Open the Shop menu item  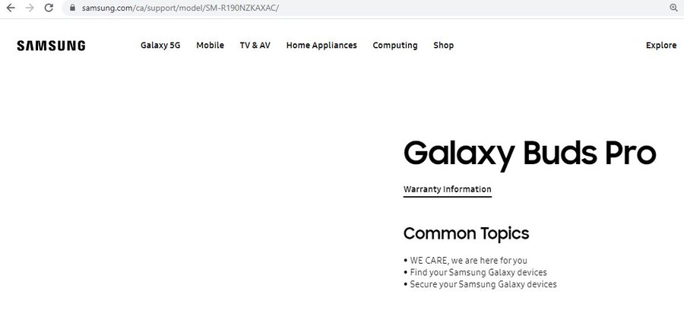click(x=443, y=46)
